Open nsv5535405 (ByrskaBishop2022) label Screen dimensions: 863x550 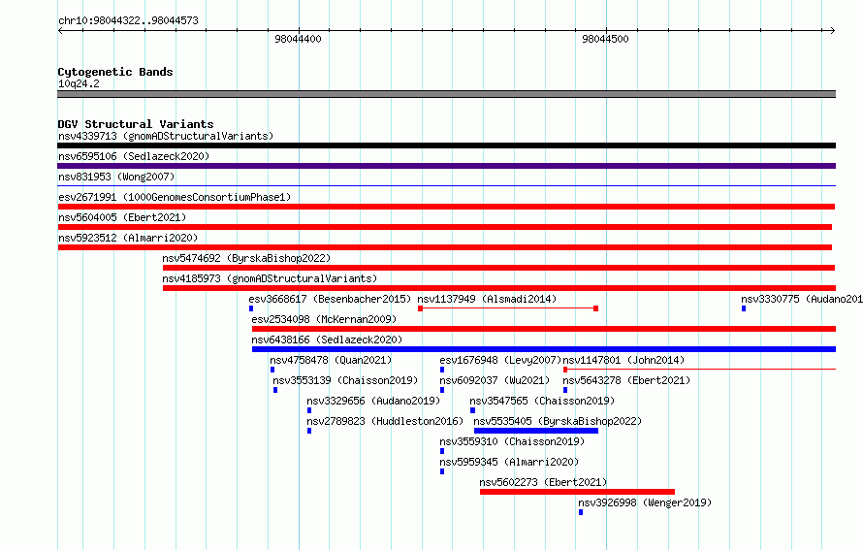point(559,421)
